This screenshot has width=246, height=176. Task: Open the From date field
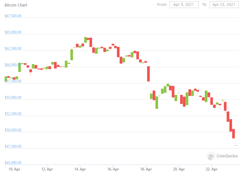coord(184,5)
